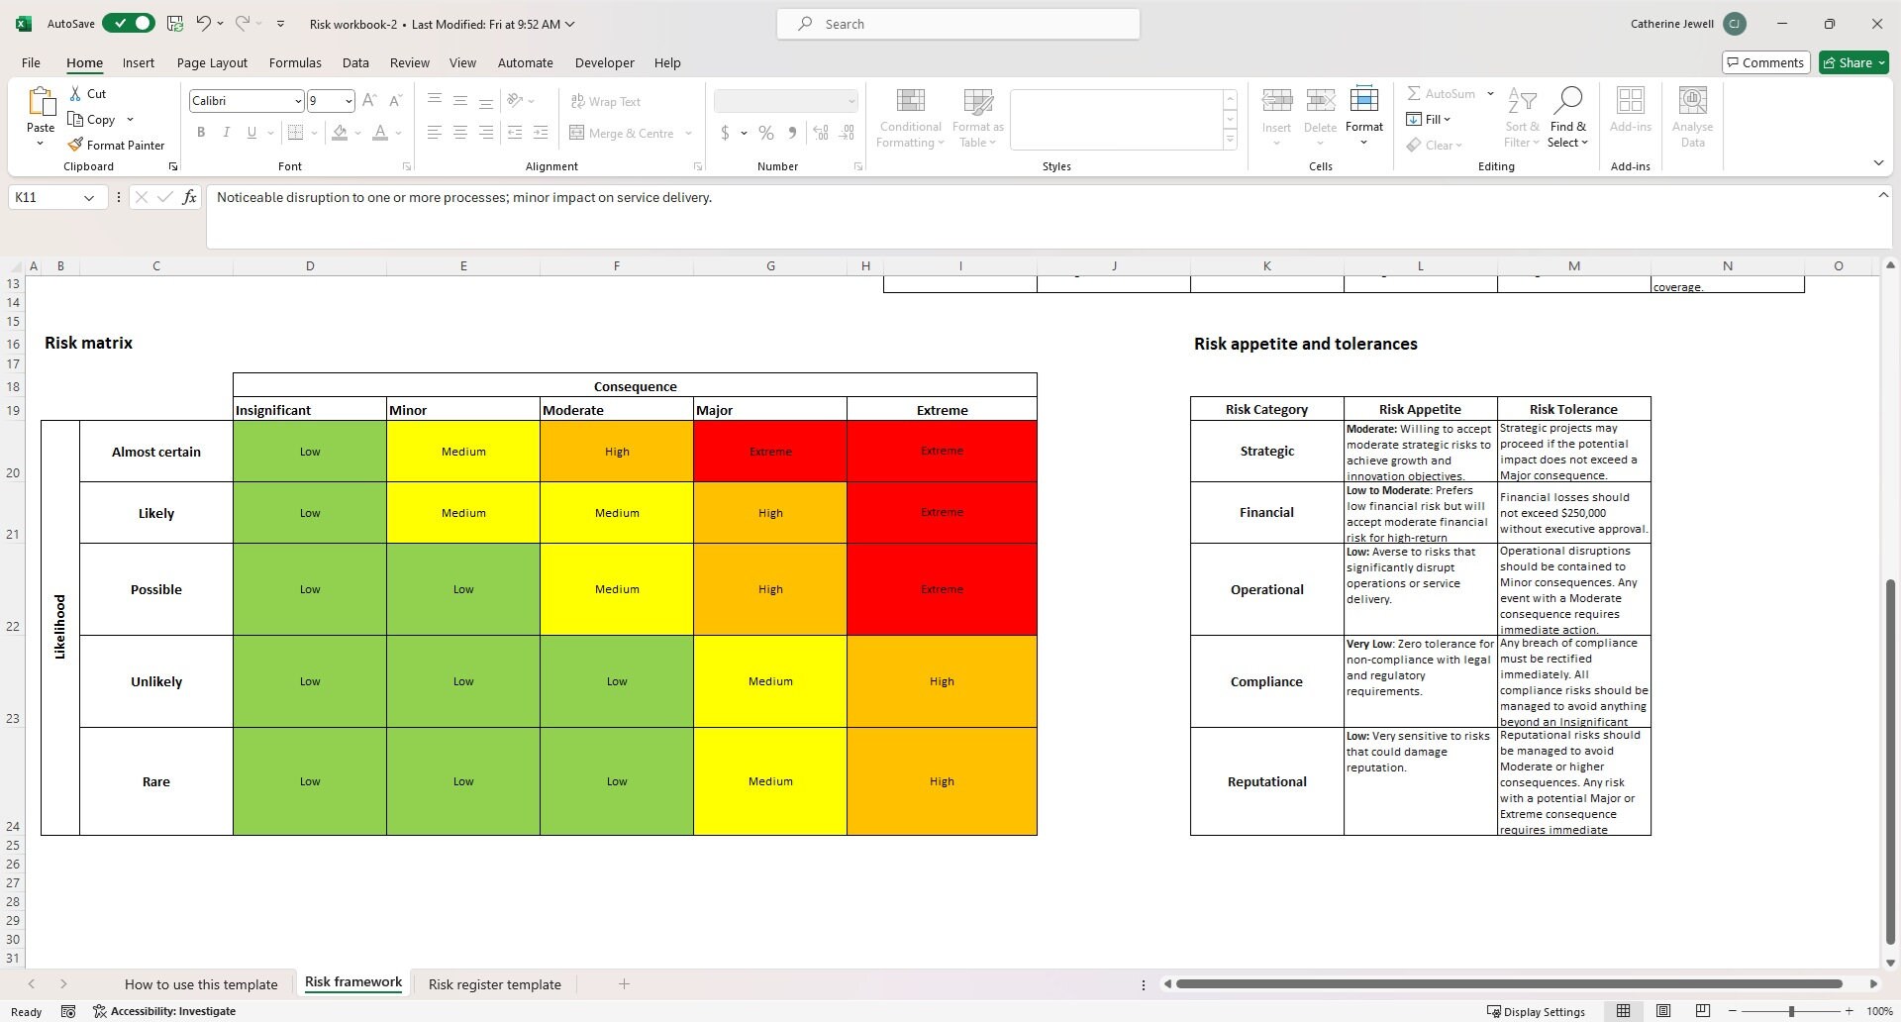
Task: Click the Centre alignment icon
Action: tap(459, 132)
